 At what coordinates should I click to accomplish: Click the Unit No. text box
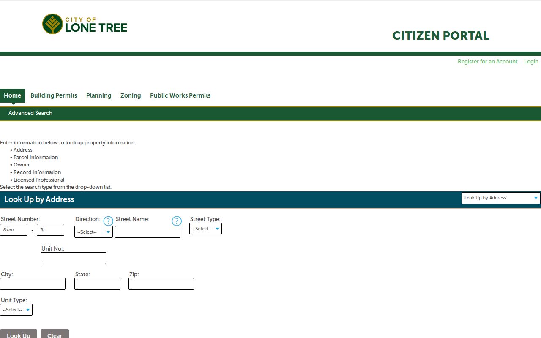73,258
